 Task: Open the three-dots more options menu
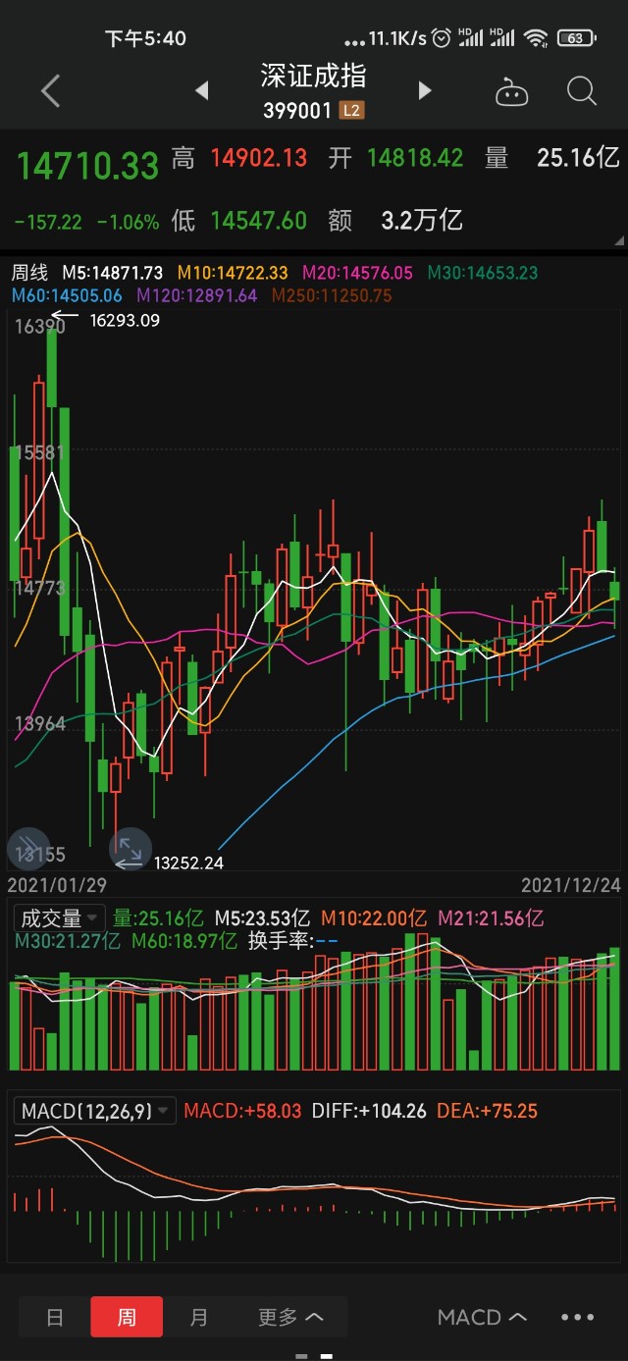point(578,1317)
